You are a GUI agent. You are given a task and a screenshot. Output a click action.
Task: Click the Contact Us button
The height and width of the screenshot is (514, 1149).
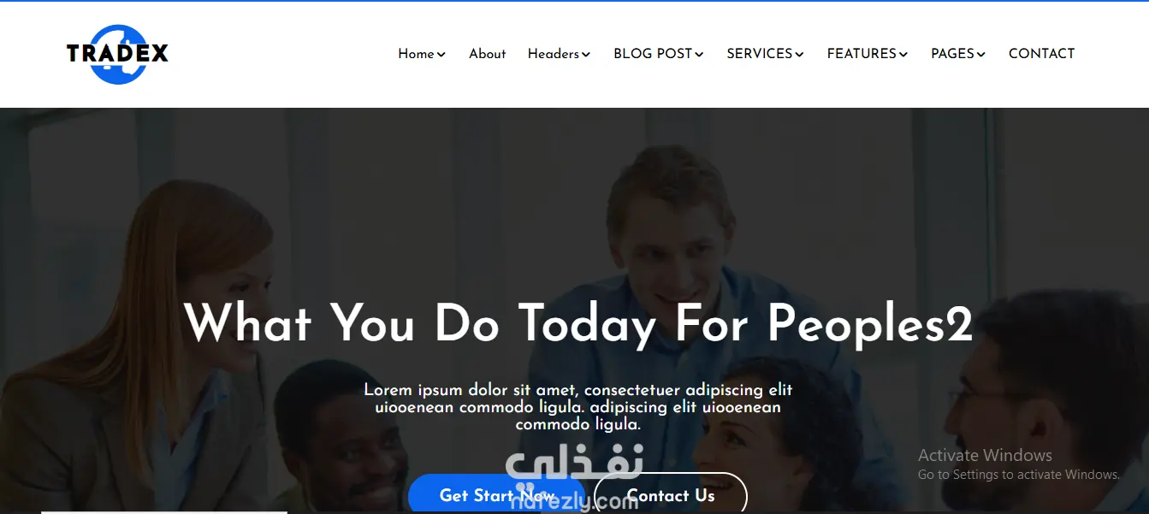671,494
